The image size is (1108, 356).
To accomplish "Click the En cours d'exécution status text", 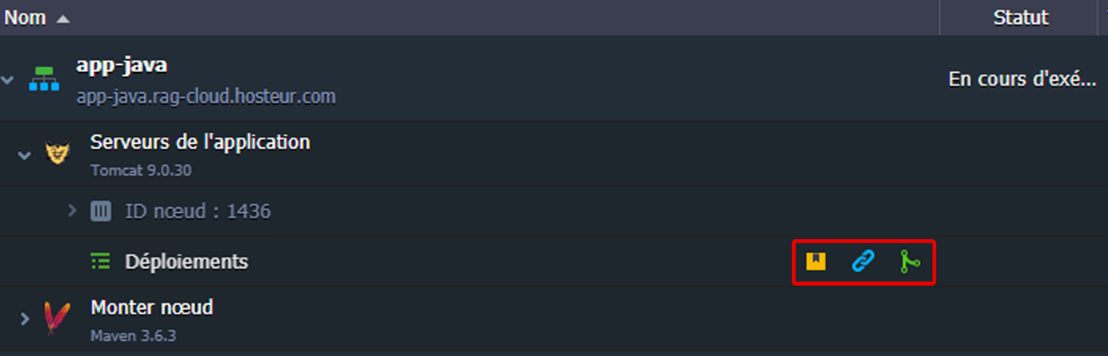I will [1022, 79].
